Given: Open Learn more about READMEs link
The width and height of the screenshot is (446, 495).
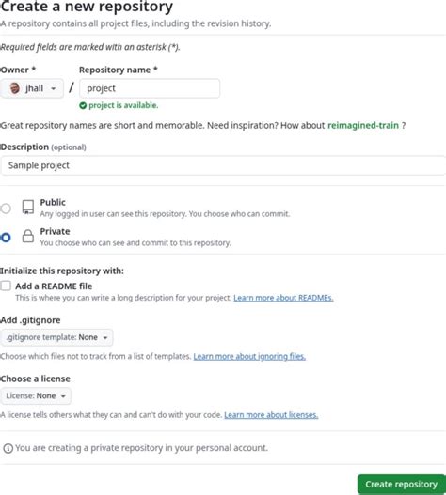Looking at the screenshot, I should point(283,298).
